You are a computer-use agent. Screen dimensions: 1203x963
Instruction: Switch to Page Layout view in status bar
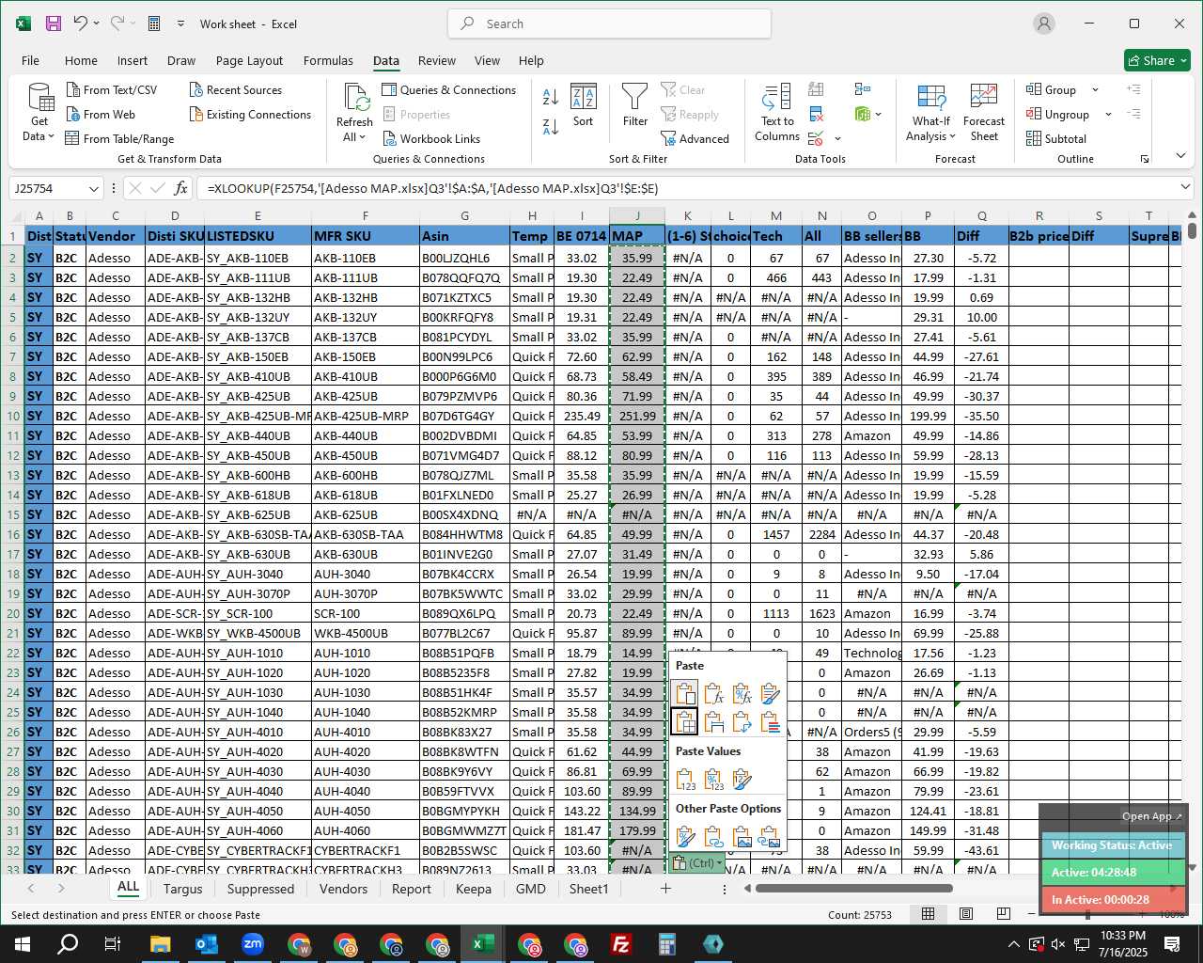coord(966,914)
